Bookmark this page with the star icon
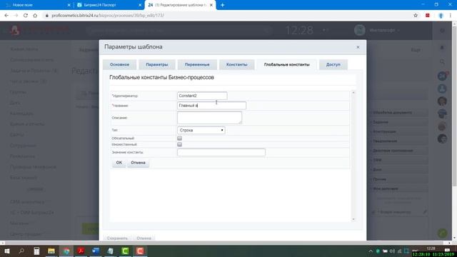 coord(416,16)
